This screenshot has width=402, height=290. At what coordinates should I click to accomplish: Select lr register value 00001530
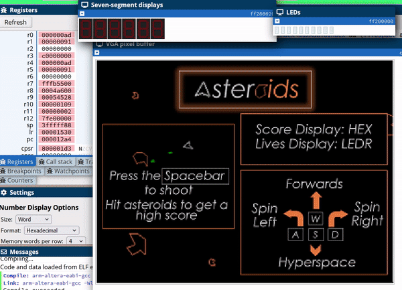(56, 132)
